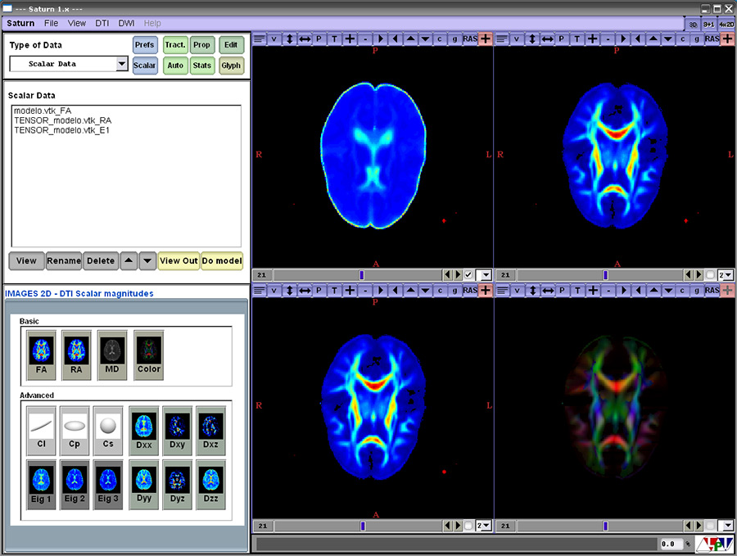The image size is (737, 556).
Task: Select the FA scalar thumbnail
Action: click(x=42, y=355)
